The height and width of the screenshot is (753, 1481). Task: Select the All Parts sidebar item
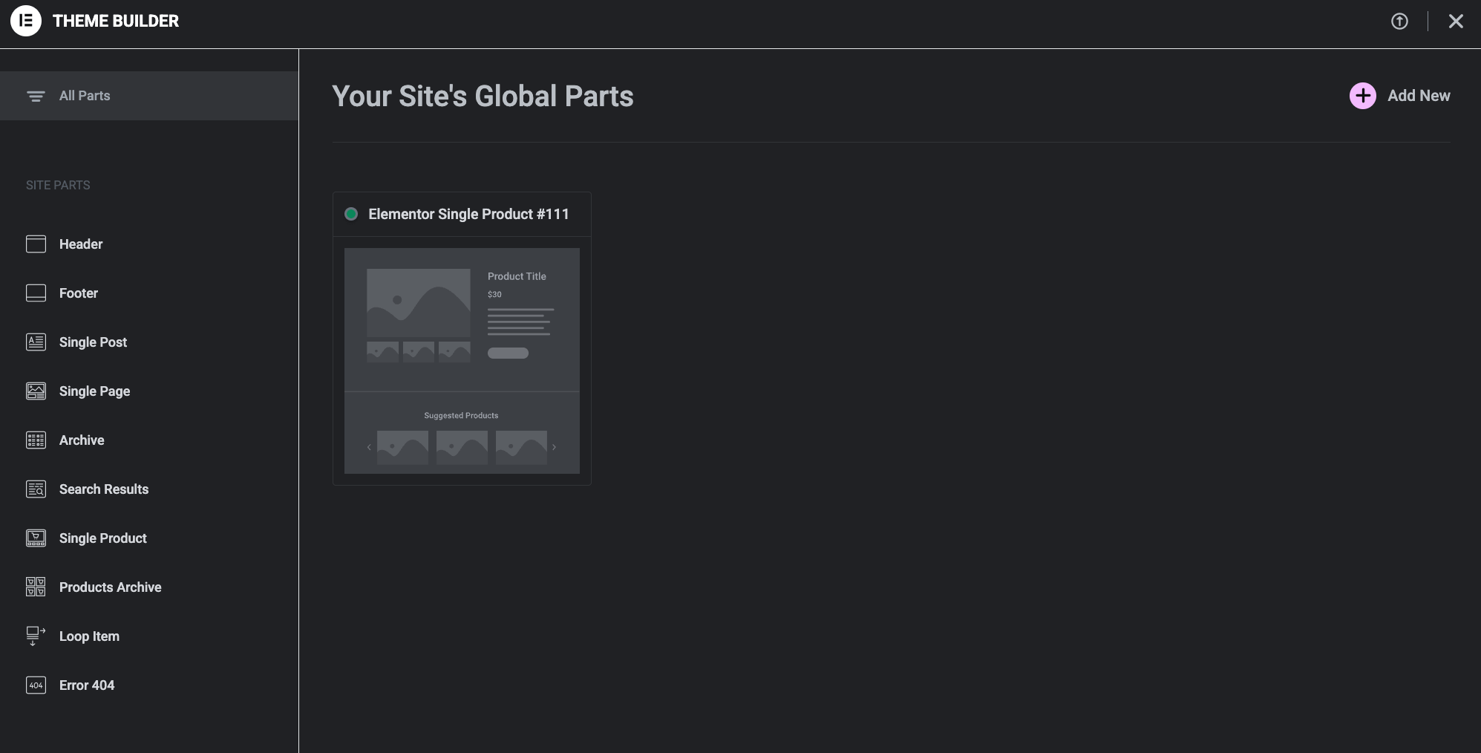click(x=85, y=95)
